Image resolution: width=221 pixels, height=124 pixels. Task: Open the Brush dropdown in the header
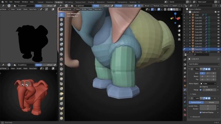click(x=148, y=6)
